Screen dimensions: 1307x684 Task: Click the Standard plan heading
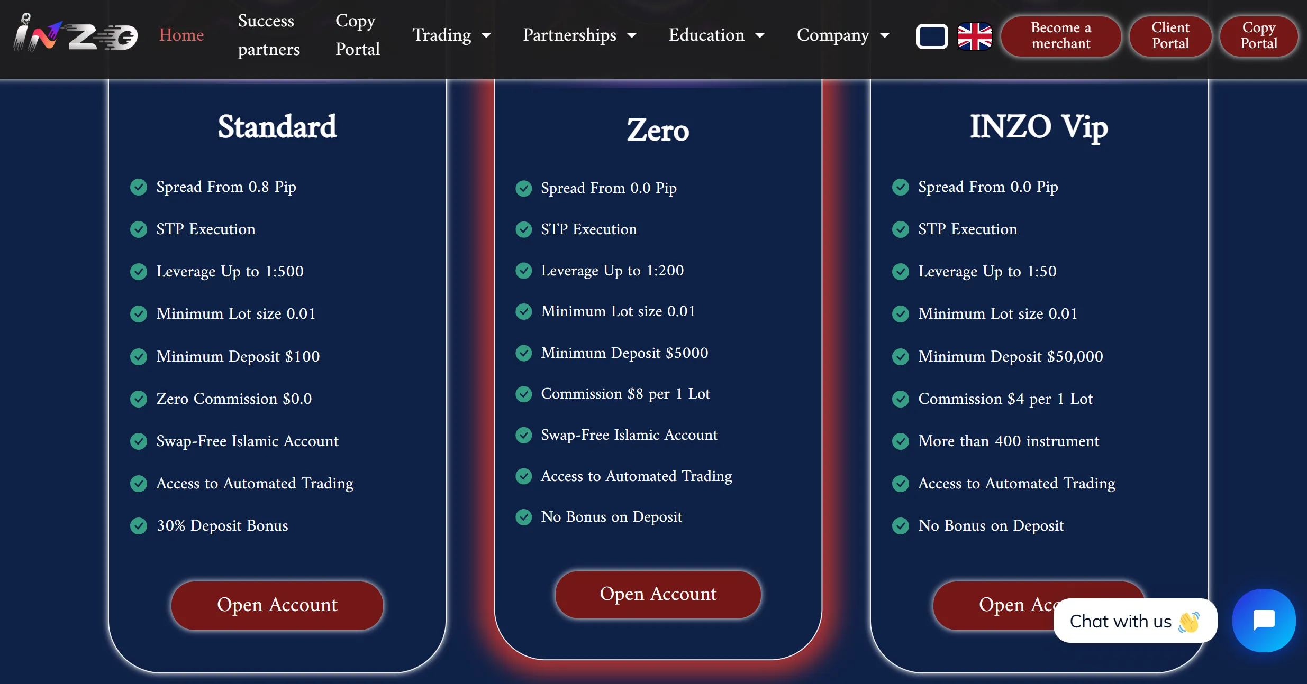[x=277, y=126]
